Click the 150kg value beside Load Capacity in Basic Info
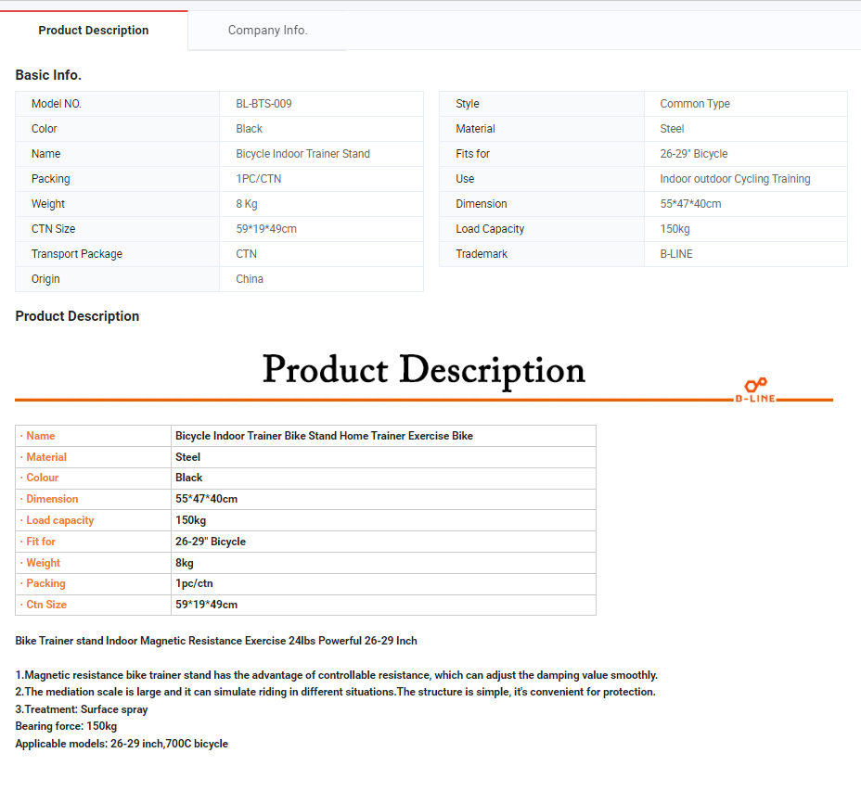This screenshot has width=861, height=791. (x=675, y=229)
